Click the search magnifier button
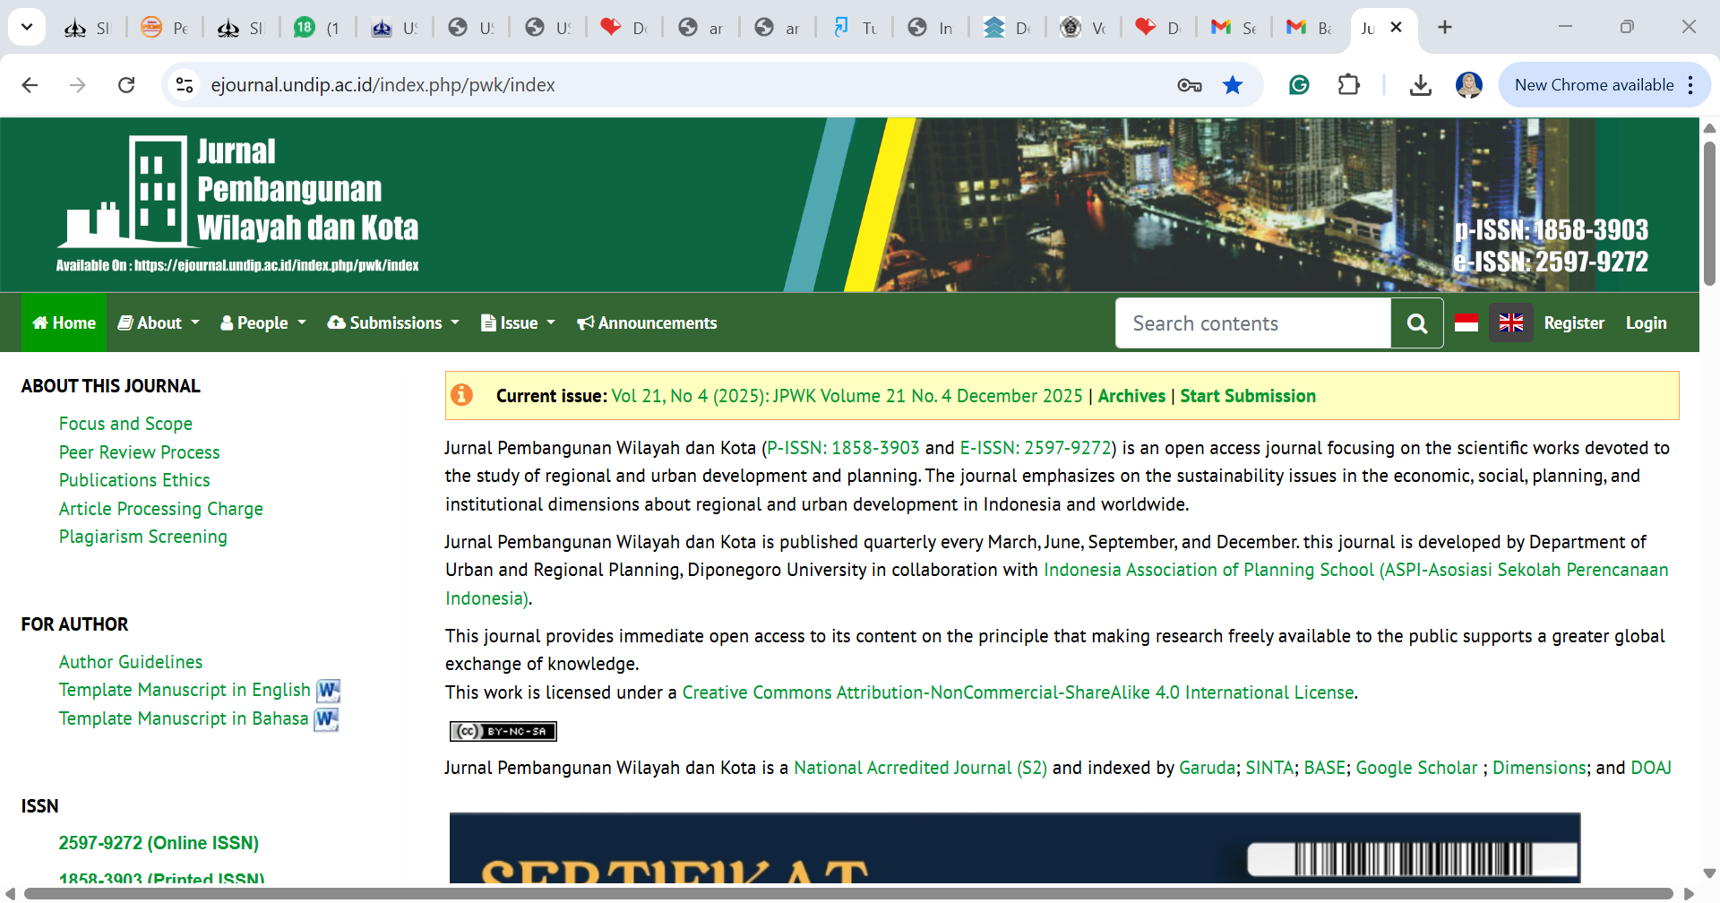The width and height of the screenshot is (1720, 903). [1416, 323]
